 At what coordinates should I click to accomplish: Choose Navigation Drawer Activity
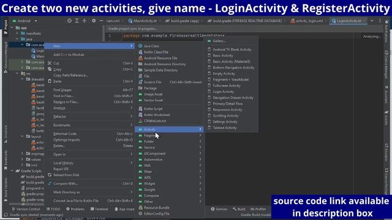tap(233, 98)
